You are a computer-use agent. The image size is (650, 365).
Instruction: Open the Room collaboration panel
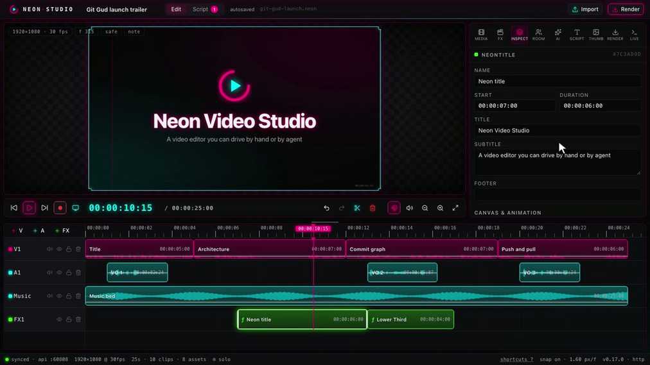pos(538,35)
